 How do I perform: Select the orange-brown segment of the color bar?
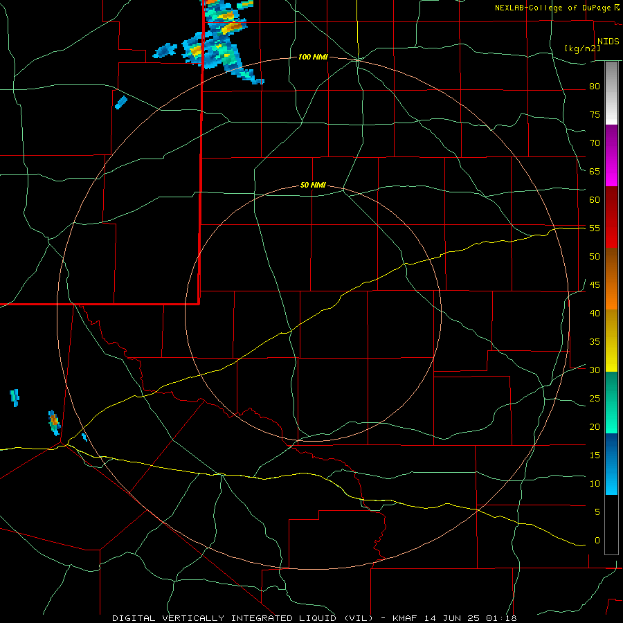coord(611,278)
